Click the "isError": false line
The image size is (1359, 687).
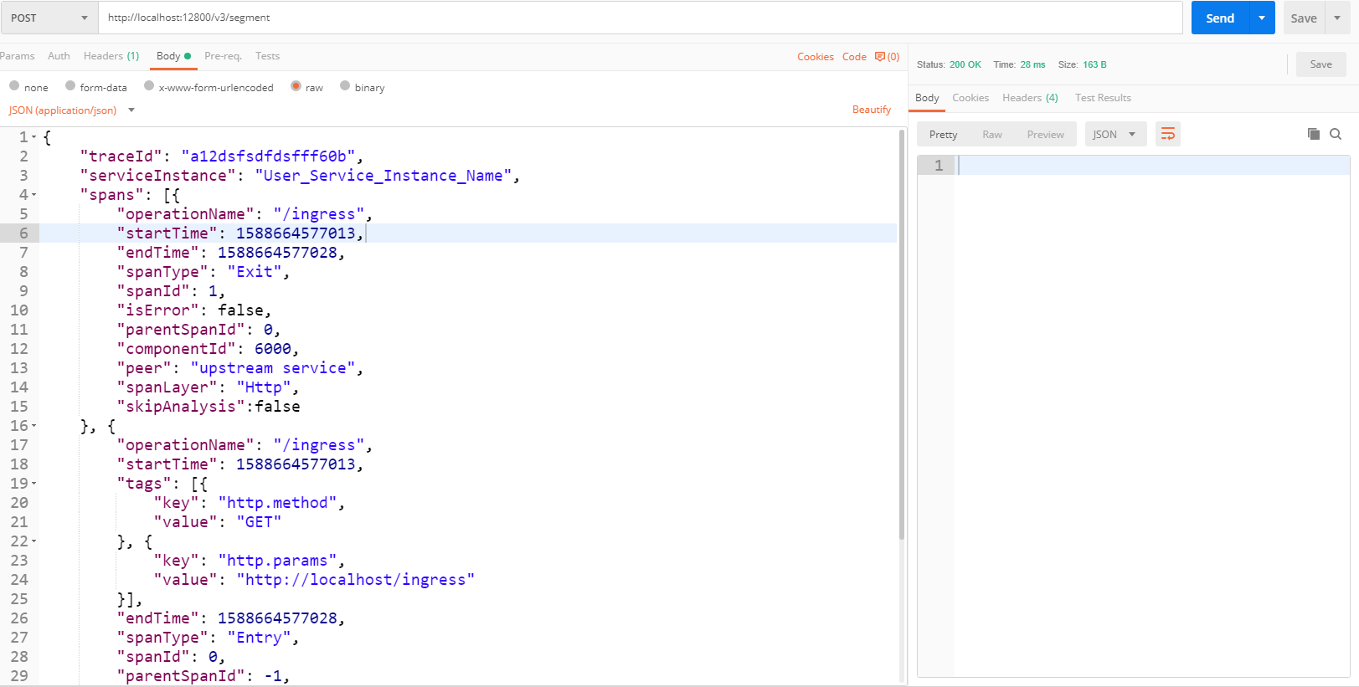pos(194,310)
